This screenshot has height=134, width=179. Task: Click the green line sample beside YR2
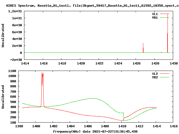click(x=164, y=77)
